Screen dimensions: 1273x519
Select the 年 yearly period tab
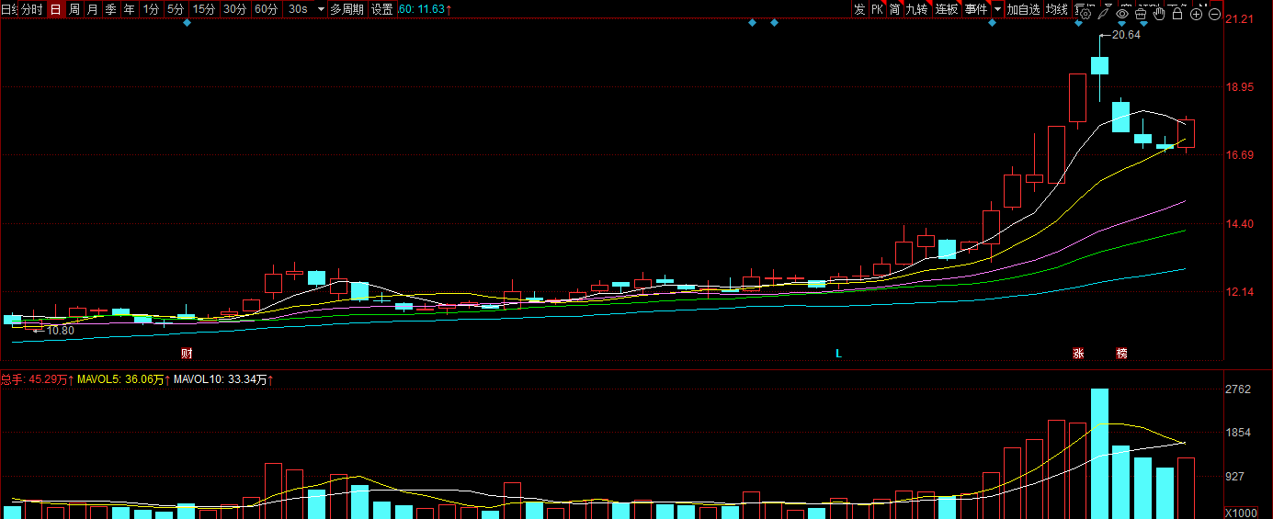[x=130, y=9]
